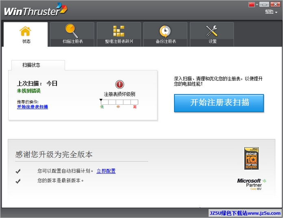Click the 您的版本是最新版本 text
This screenshot has width=283, height=218.
[x=61, y=180]
